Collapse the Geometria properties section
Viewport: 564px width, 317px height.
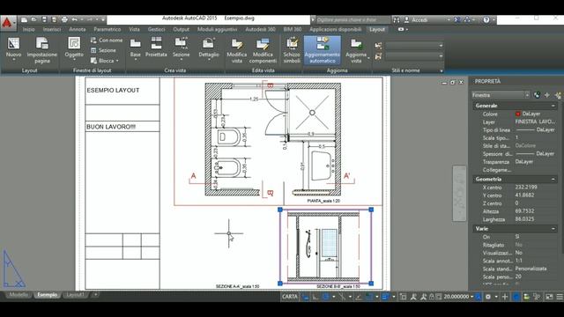click(553, 179)
